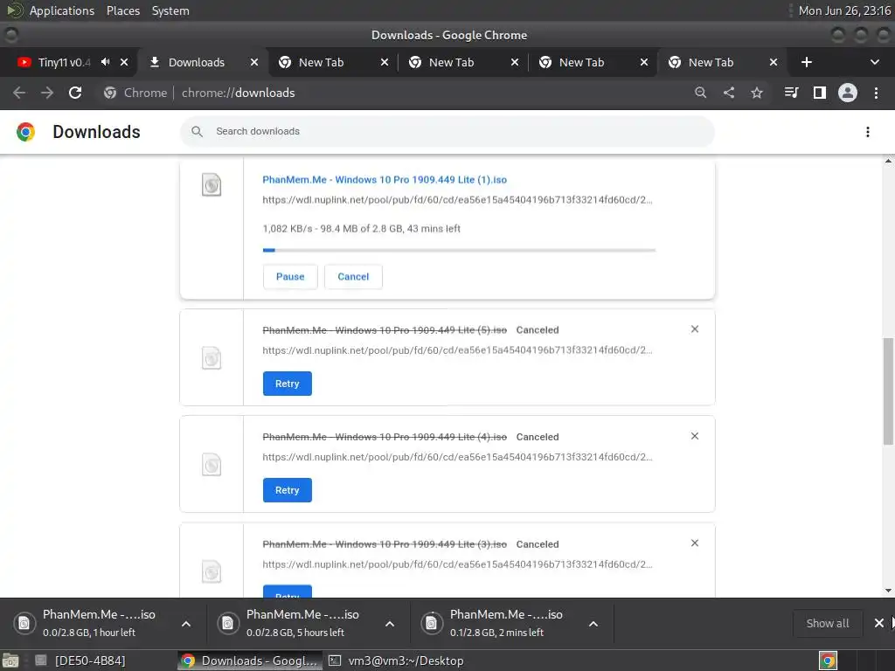Click the browser forward arrow
The height and width of the screenshot is (671, 895).
click(47, 93)
